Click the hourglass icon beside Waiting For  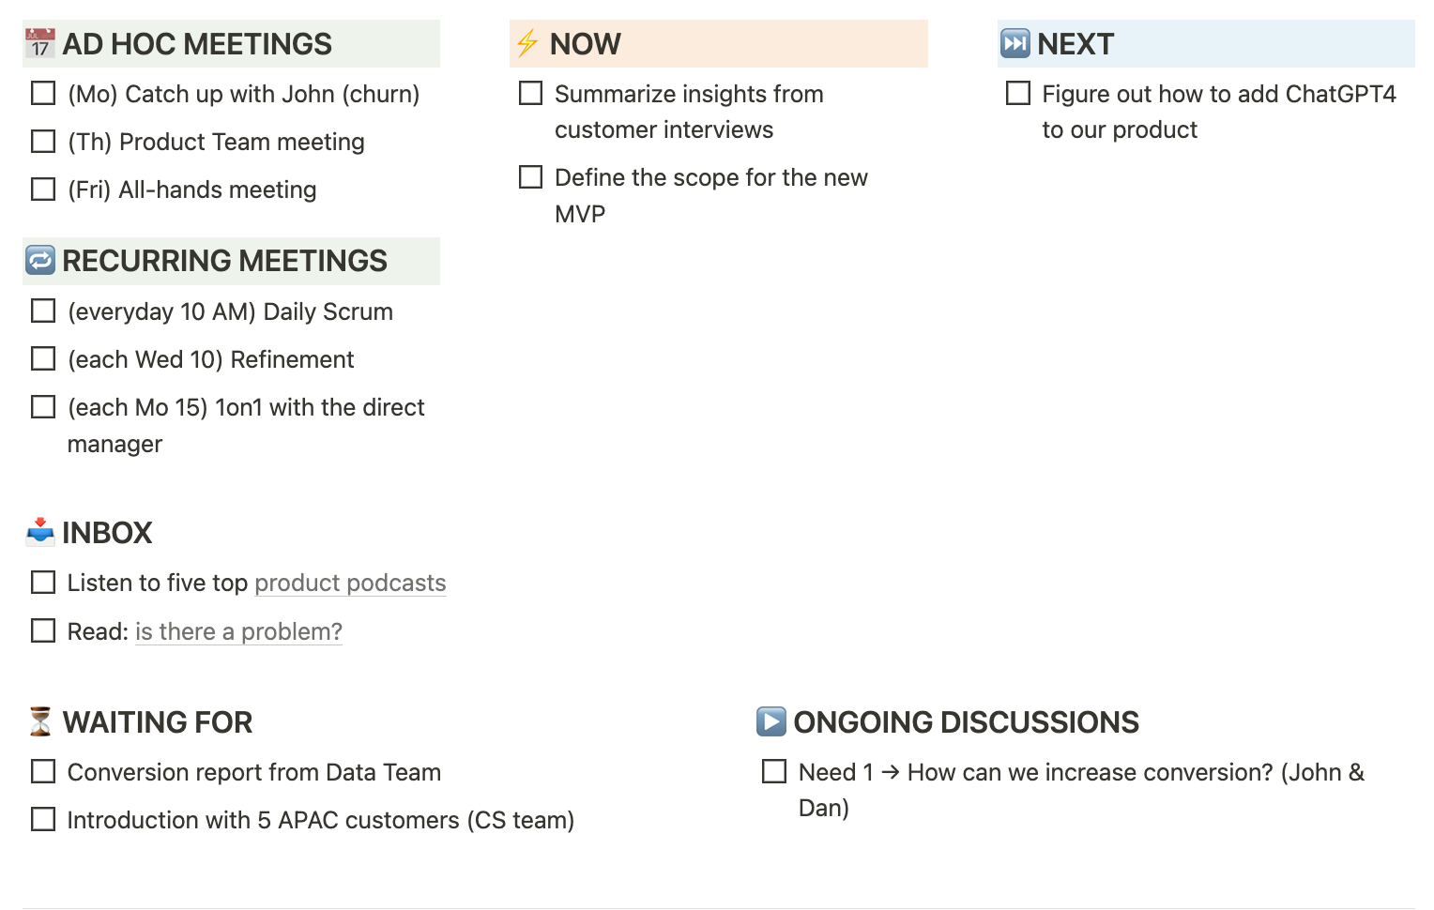click(x=40, y=721)
